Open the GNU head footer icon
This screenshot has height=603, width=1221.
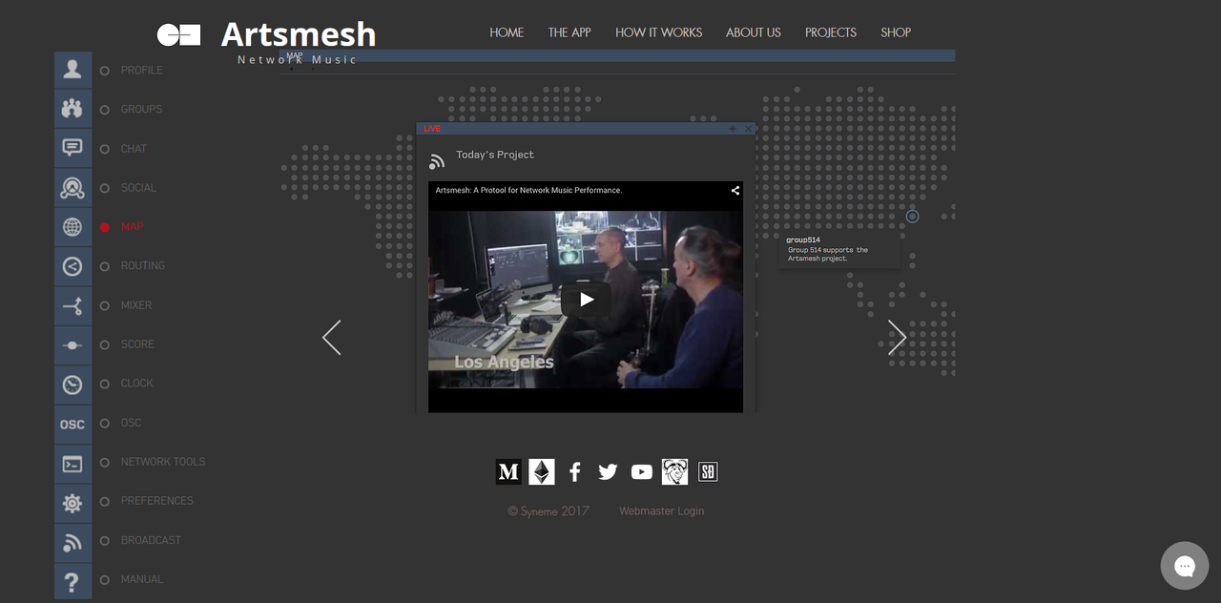(674, 471)
